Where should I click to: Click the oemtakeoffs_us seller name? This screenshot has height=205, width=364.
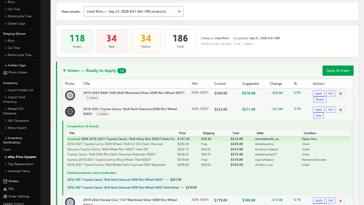pyautogui.click(x=267, y=139)
